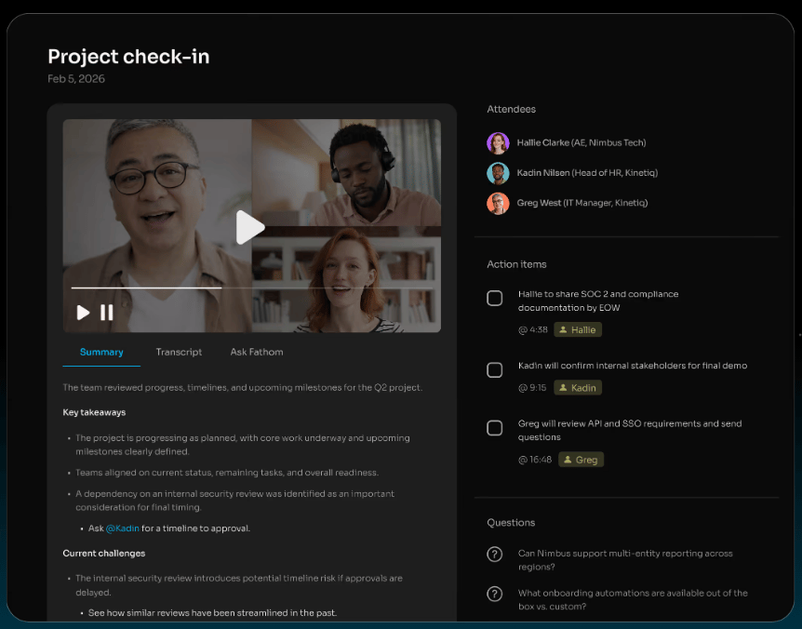The height and width of the screenshot is (629, 802).
Task: Click person icon in the Hallie tag
Action: 563,329
